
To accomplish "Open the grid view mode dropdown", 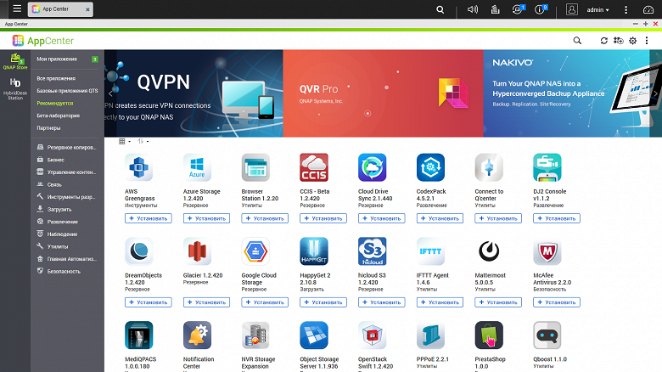I will (x=125, y=141).
